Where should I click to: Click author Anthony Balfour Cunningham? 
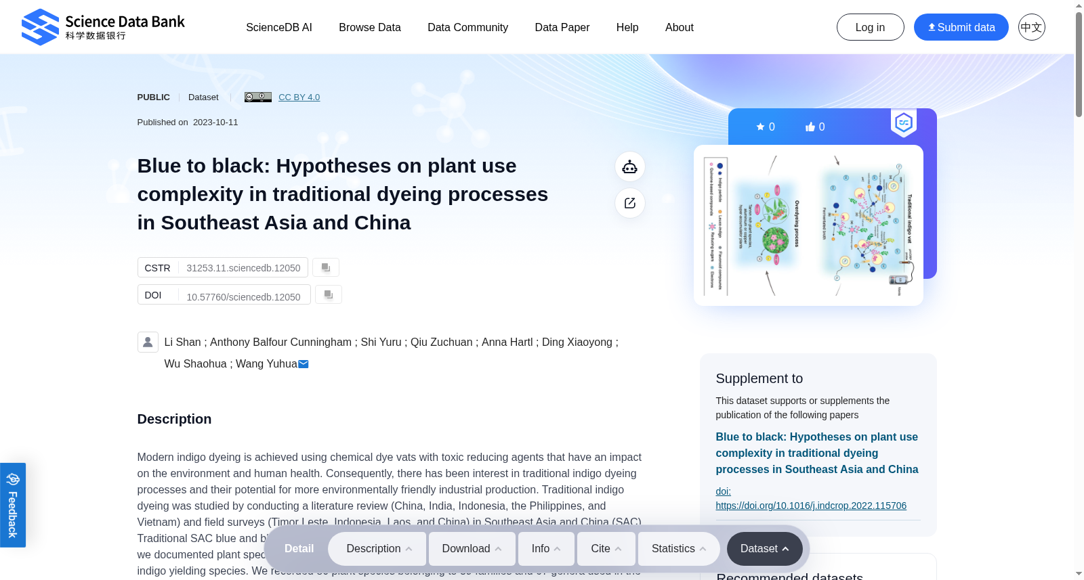(280, 342)
